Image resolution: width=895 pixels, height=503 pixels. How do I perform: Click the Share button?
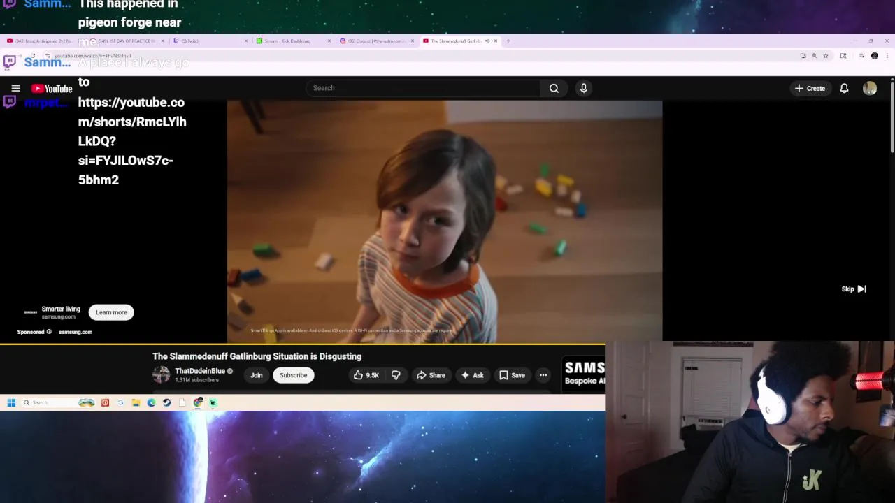pyautogui.click(x=431, y=375)
